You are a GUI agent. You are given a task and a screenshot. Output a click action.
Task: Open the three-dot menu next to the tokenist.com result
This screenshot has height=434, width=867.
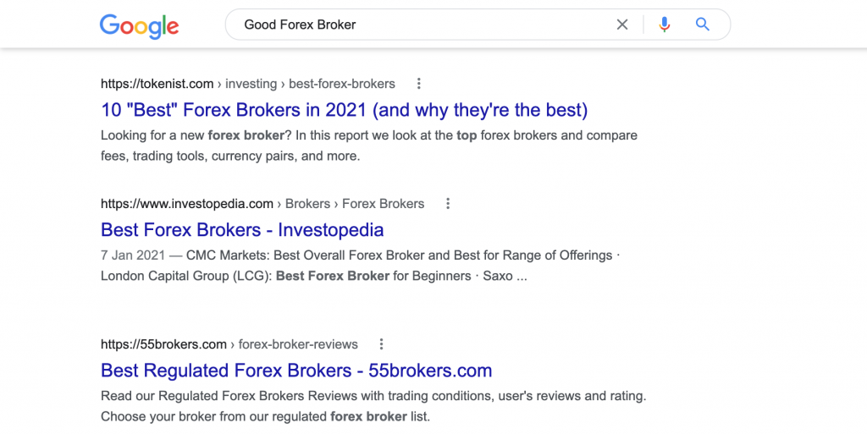418,84
